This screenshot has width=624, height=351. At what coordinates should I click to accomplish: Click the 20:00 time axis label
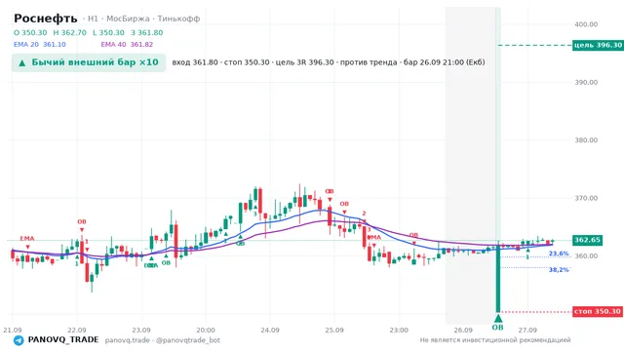(x=206, y=331)
